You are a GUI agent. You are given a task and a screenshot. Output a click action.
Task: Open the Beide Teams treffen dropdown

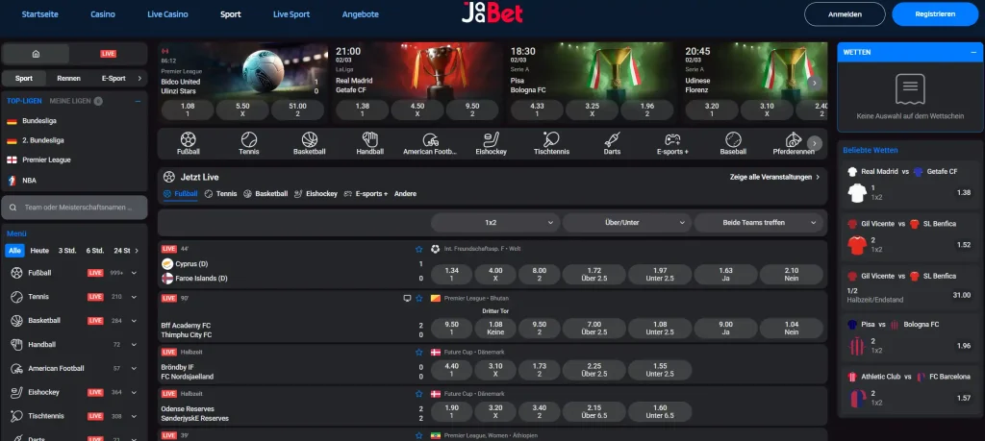(758, 222)
